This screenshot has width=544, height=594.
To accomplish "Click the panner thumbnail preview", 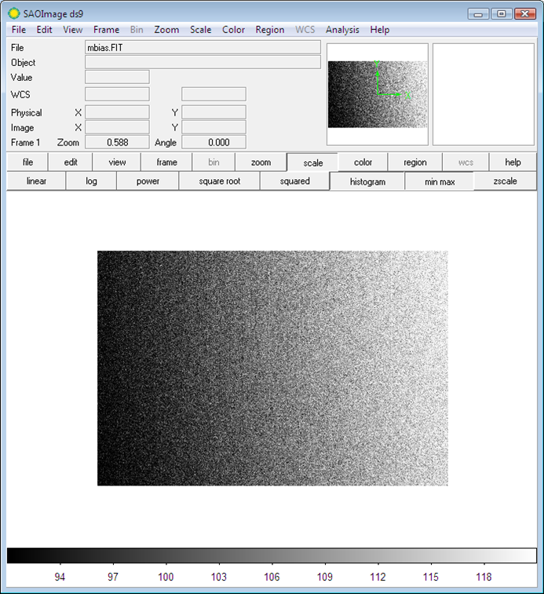I will [378, 94].
